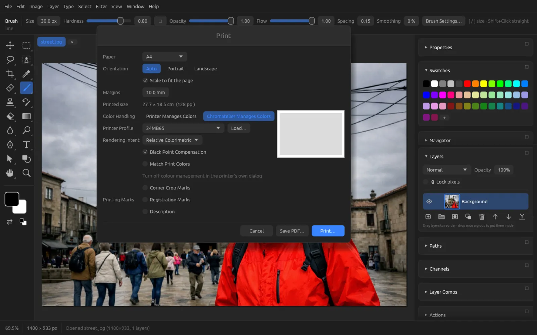Viewport: 537px width, 335px height.
Task: Reset to default colors icon
Action: click(23, 222)
